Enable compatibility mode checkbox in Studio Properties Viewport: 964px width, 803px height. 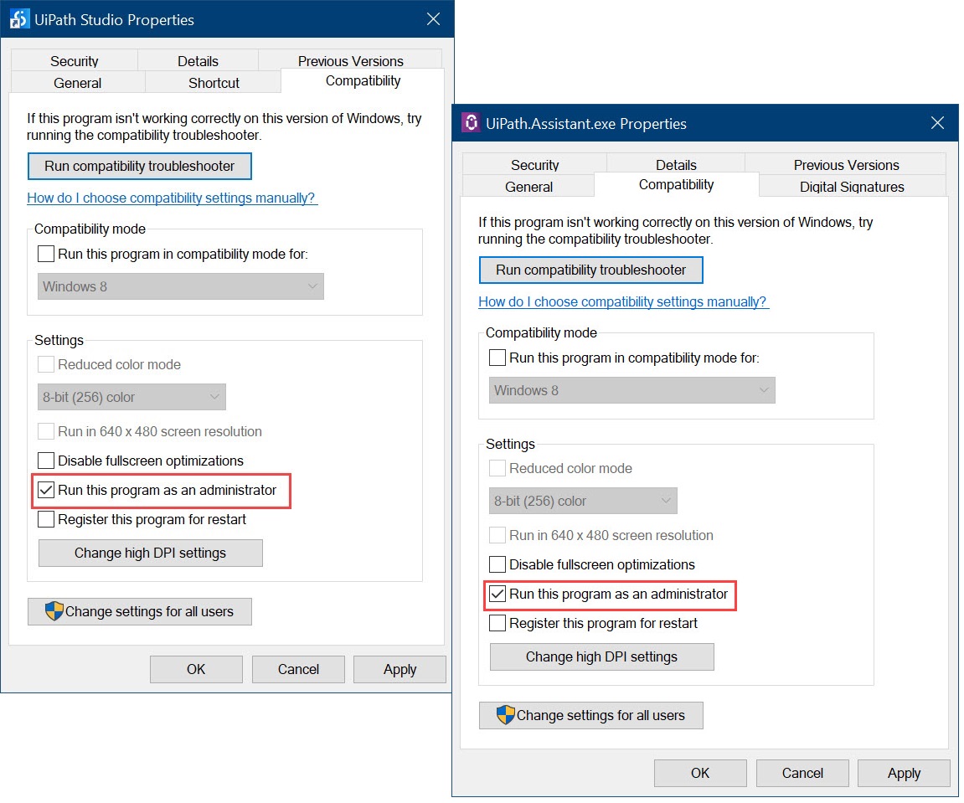[46, 254]
